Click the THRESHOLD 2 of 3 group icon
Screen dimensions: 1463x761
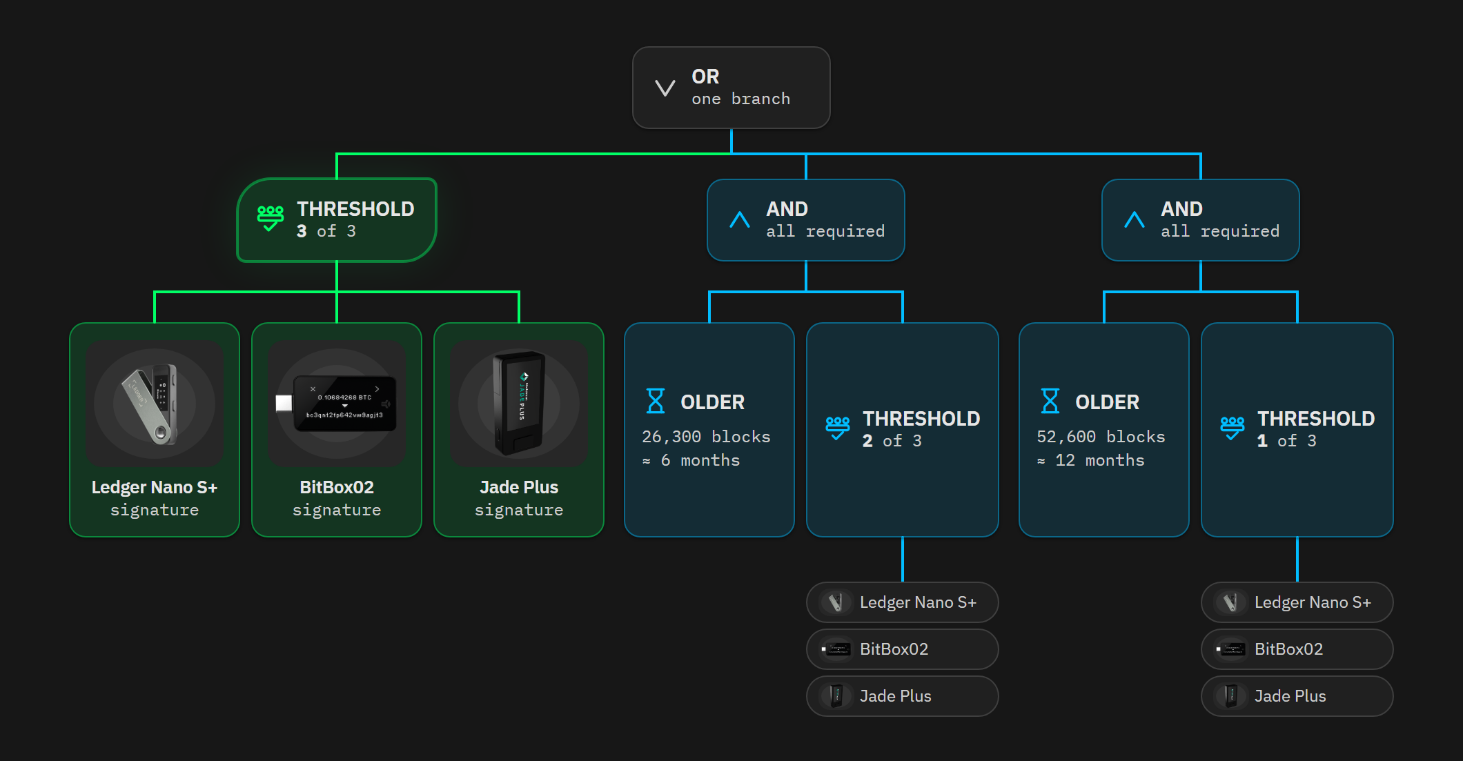(838, 428)
